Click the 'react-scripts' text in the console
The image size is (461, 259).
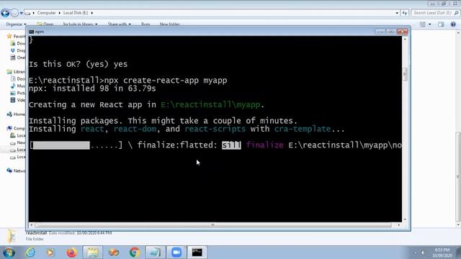coord(215,129)
